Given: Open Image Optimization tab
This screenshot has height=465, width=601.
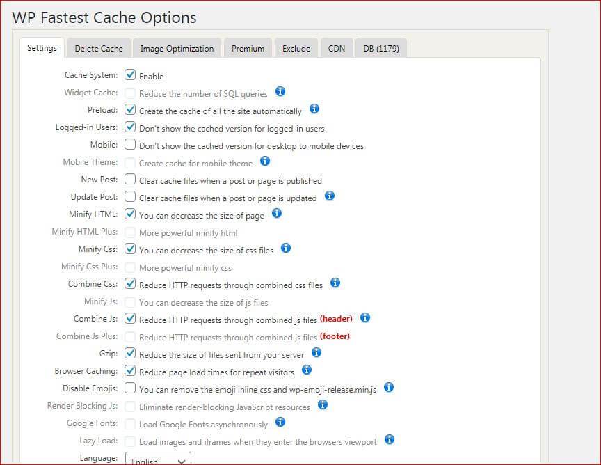Looking at the screenshot, I should [177, 48].
